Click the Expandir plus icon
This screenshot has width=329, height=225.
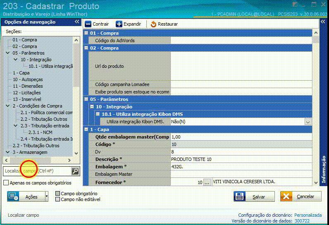click(x=119, y=24)
